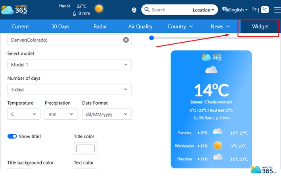Switch temperature unit to Celsius
Image resolution: width=281 pixels, height=176 pixels.
pyautogui.click(x=265, y=10)
